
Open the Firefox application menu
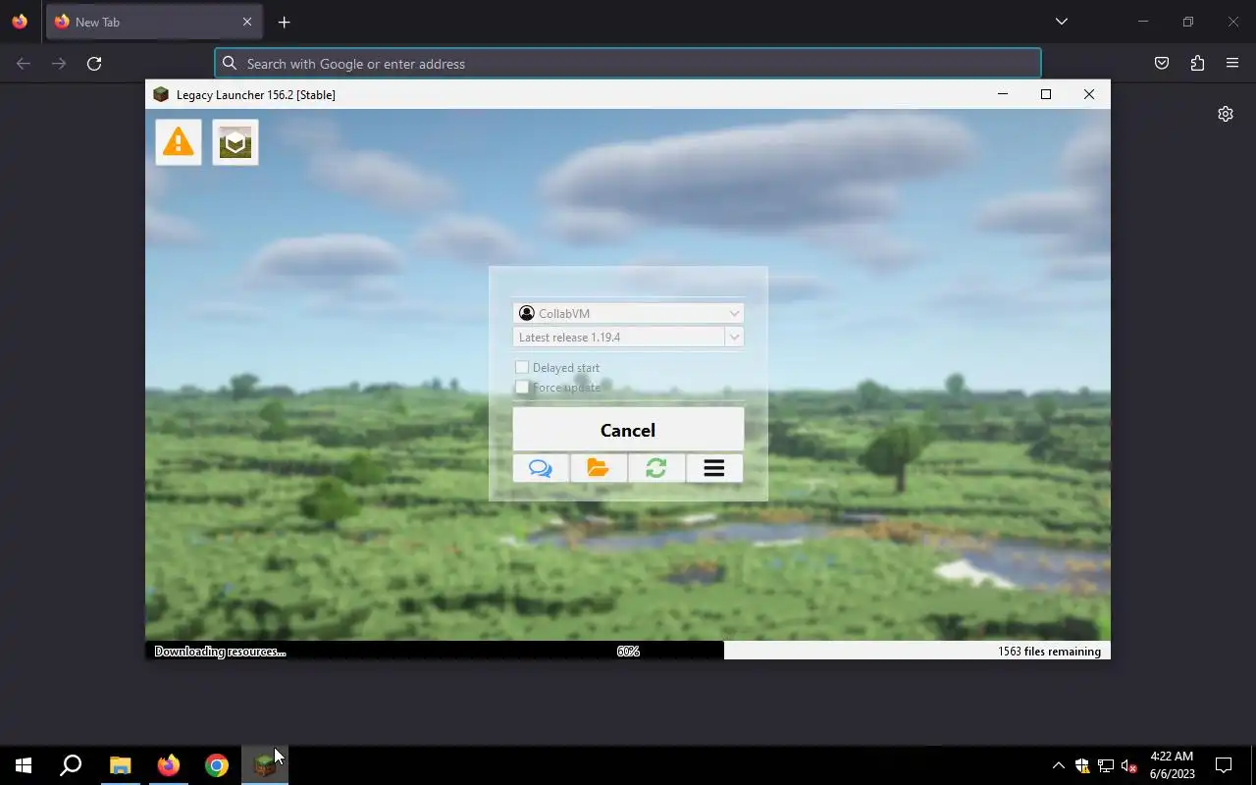[x=1232, y=64]
